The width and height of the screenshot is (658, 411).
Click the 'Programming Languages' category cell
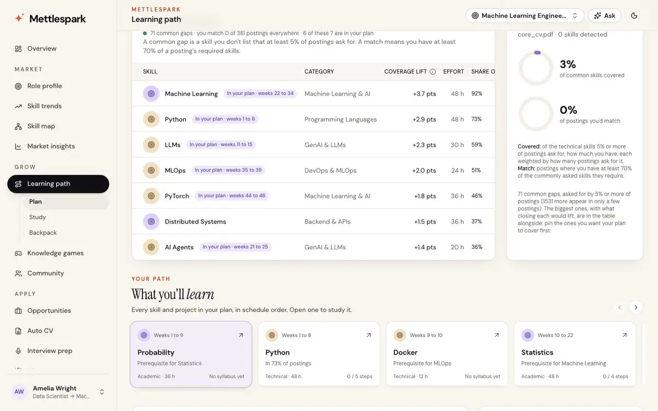pos(341,119)
